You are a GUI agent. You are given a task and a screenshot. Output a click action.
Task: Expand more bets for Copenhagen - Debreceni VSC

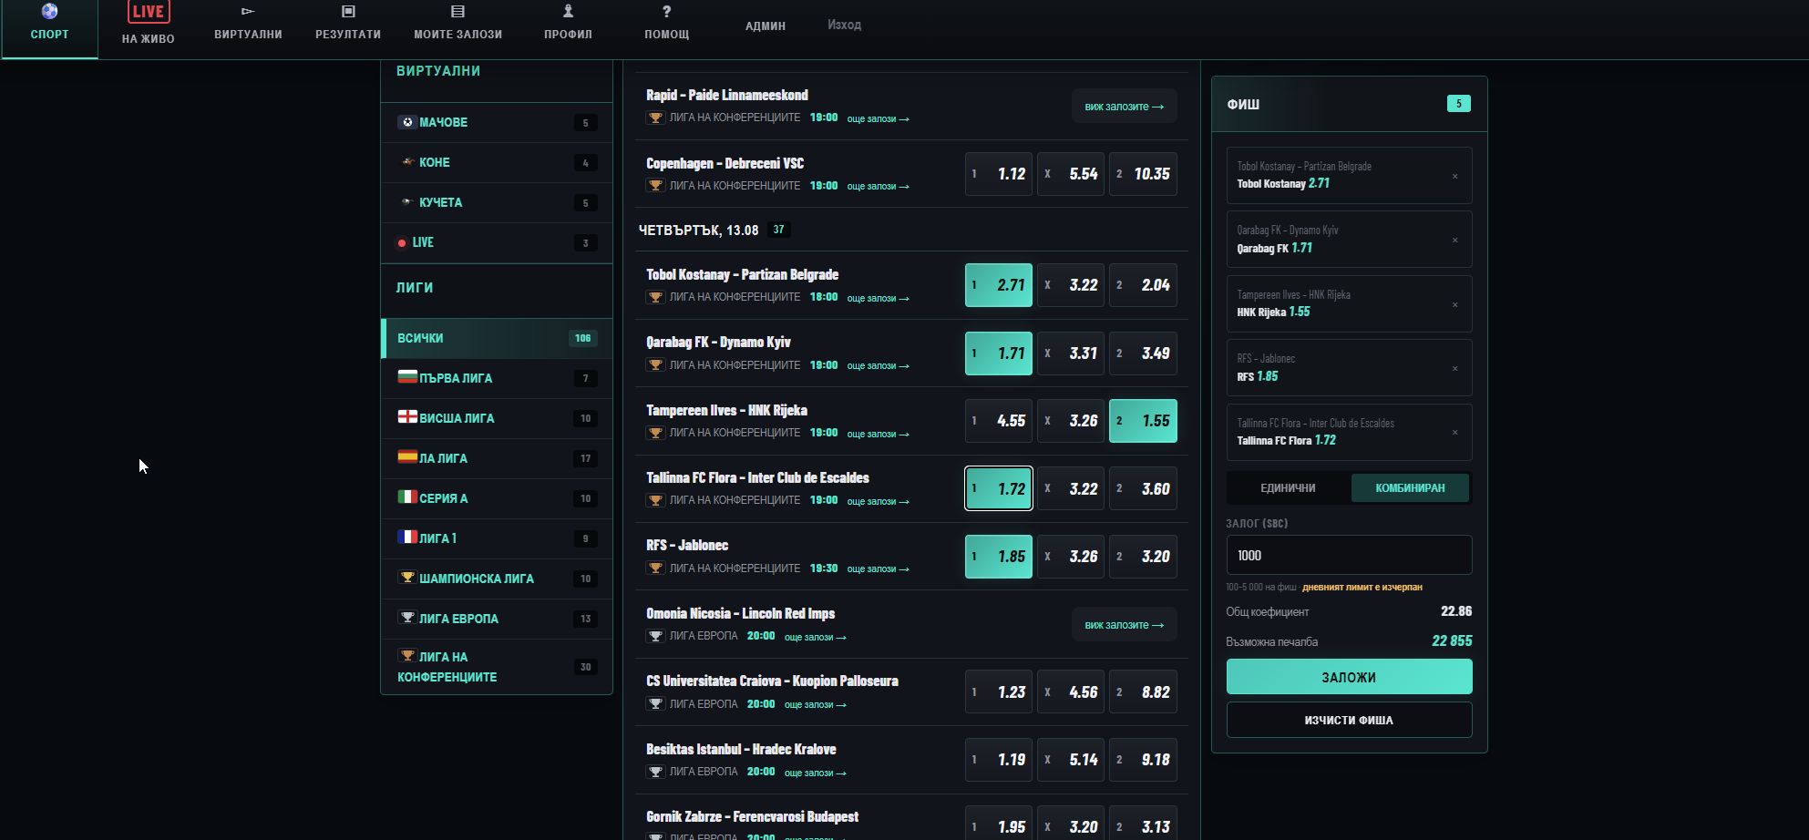(x=878, y=187)
